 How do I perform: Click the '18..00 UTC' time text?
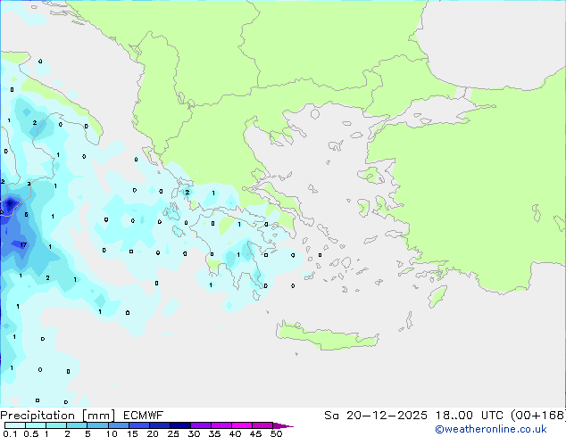(x=469, y=416)
